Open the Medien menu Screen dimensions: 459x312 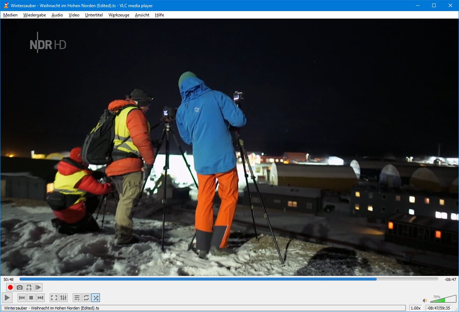(x=10, y=15)
